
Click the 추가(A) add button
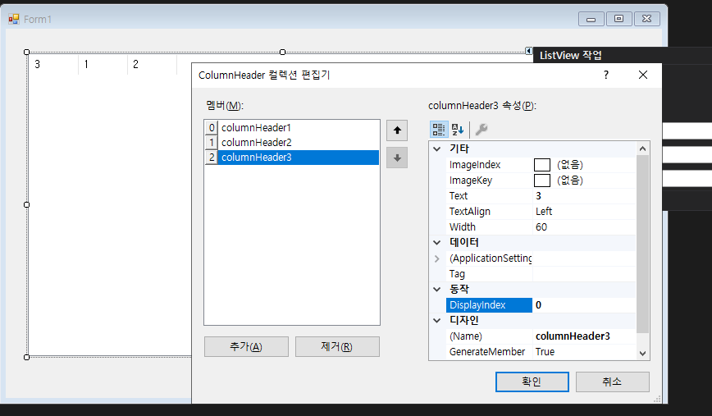coord(246,346)
